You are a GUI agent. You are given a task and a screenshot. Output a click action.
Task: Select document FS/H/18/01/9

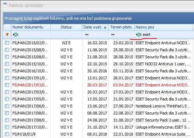coord(24,134)
